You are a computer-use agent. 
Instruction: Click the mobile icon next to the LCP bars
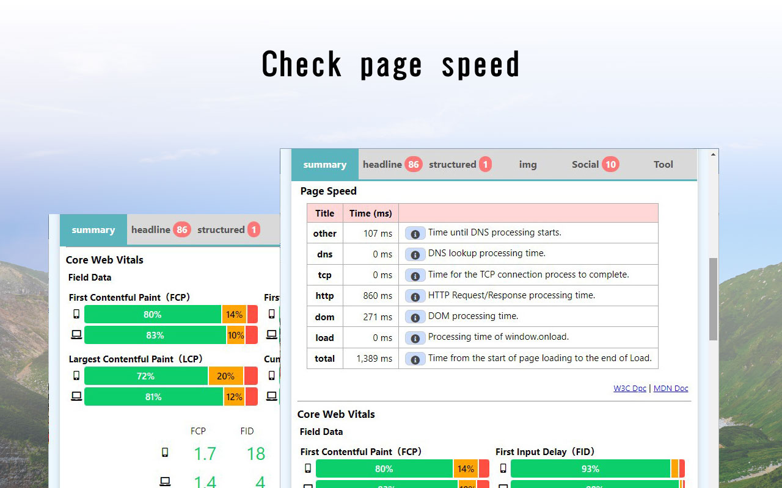click(76, 376)
